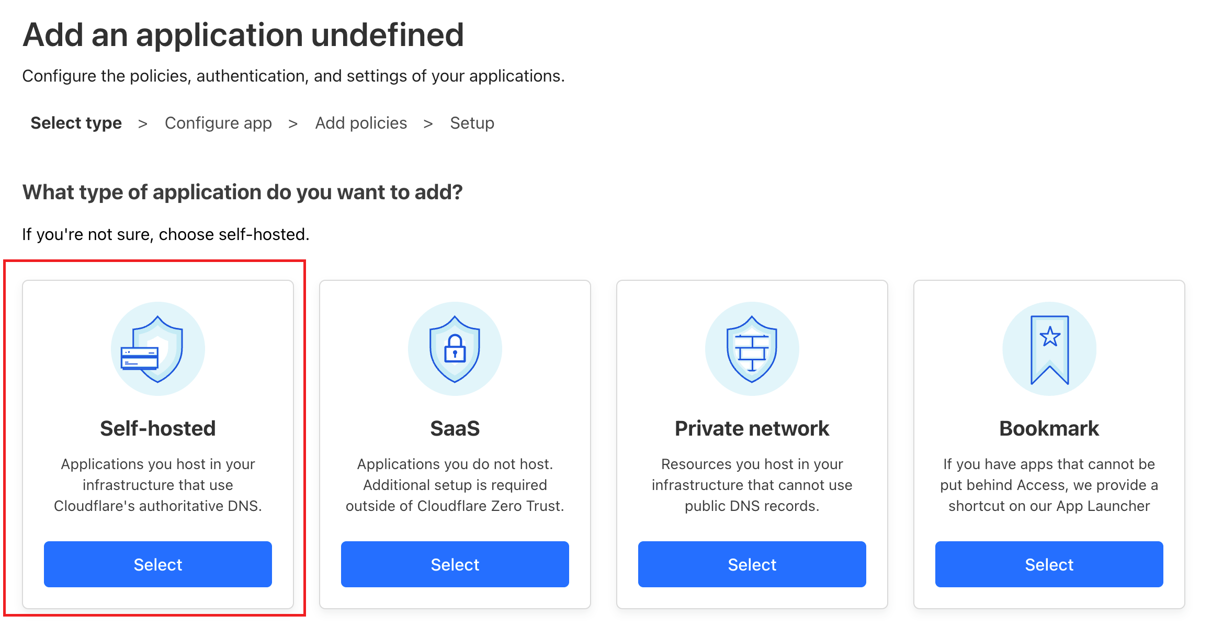The image size is (1223, 638).
Task: Click the SaaS padlock shield icon
Action: [x=455, y=349]
